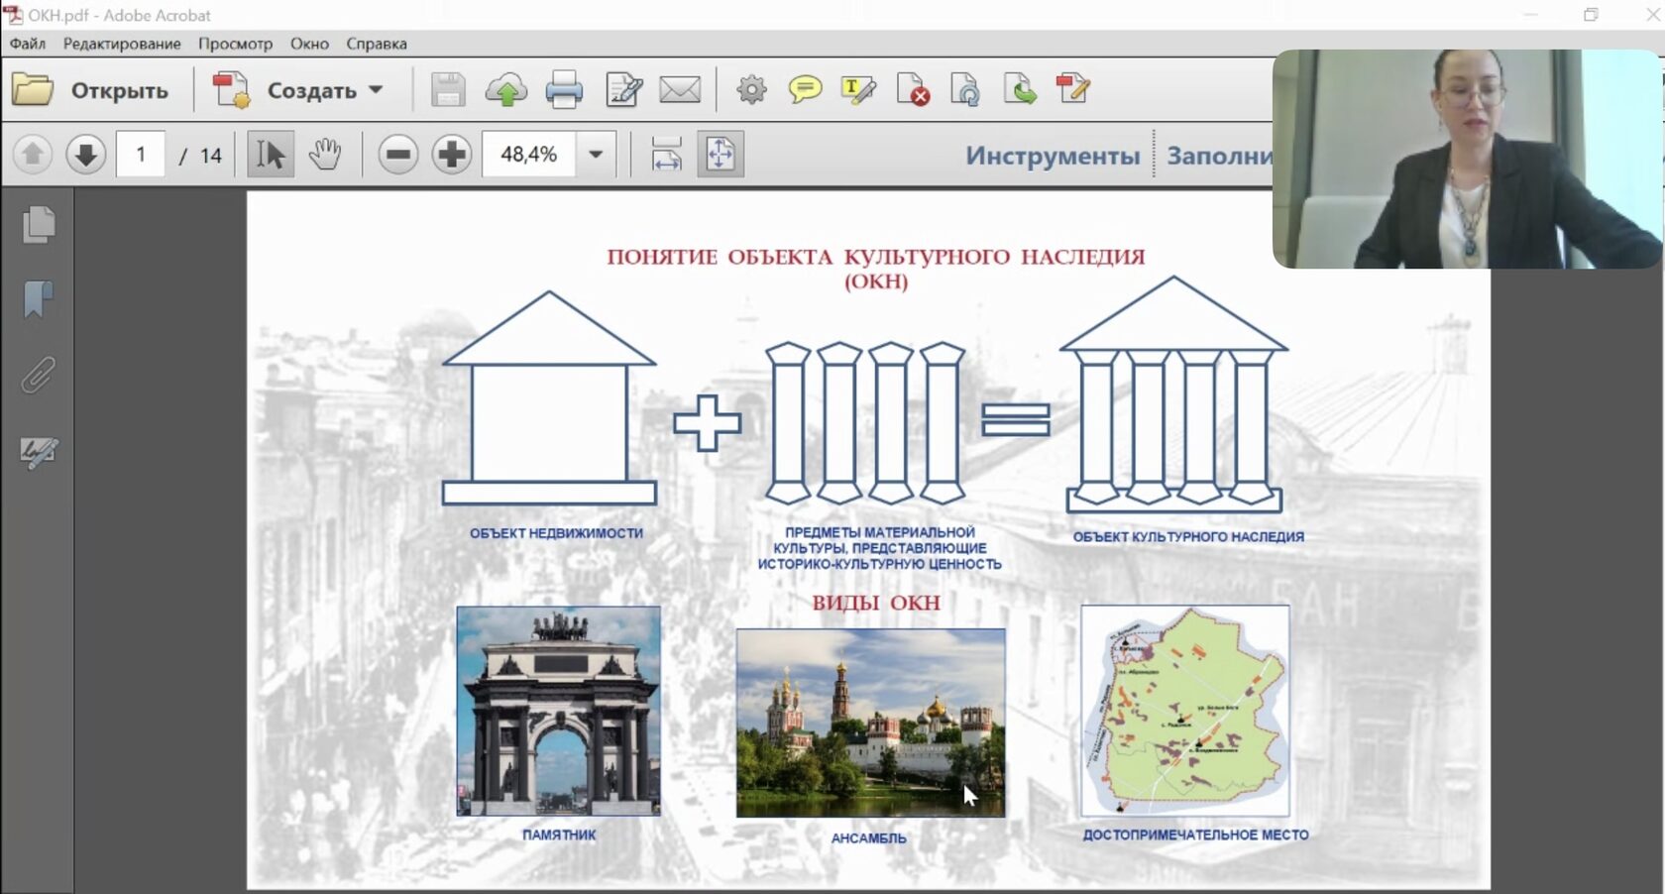The width and height of the screenshot is (1665, 894).
Task: Open the Справка menu
Action: point(377,44)
